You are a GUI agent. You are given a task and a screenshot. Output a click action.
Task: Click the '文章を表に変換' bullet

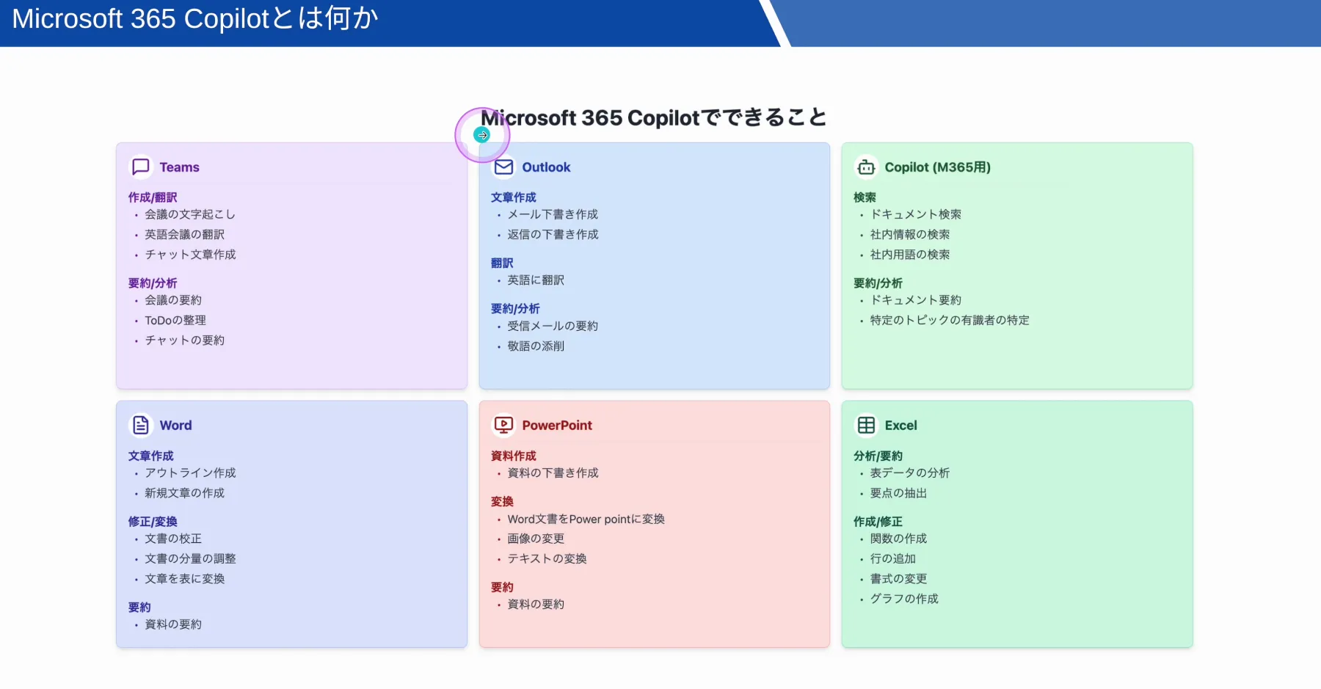[185, 579]
